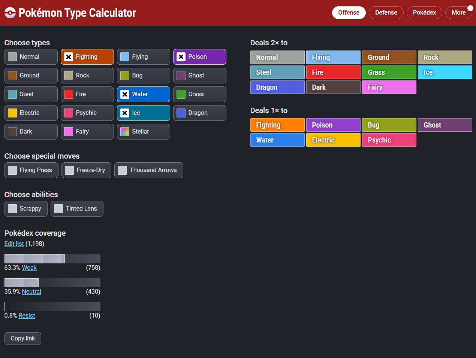
Task: Click the Copy link button
Action: tap(23, 339)
